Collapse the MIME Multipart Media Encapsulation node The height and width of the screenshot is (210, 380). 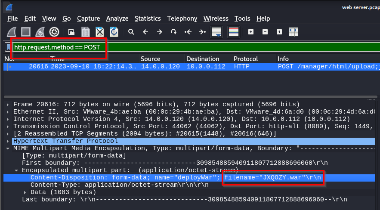tap(9, 148)
